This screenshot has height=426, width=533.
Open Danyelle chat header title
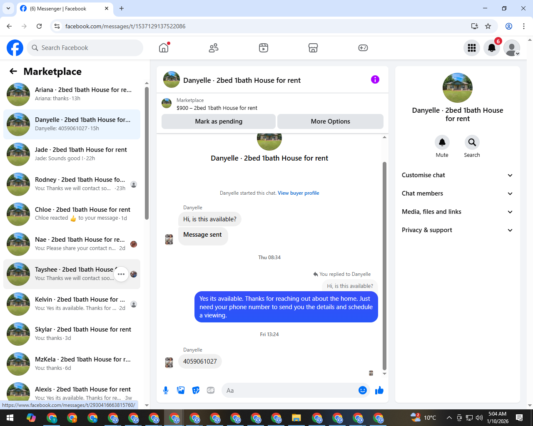pyautogui.click(x=242, y=80)
